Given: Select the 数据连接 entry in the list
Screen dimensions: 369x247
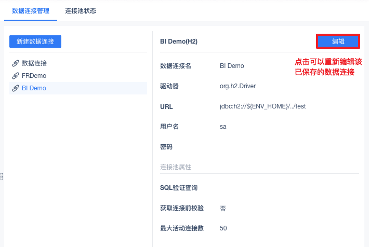Looking at the screenshot, I should [34, 63].
